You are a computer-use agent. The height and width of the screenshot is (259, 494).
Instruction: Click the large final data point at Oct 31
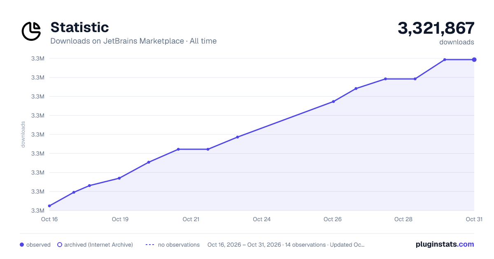[x=474, y=60]
